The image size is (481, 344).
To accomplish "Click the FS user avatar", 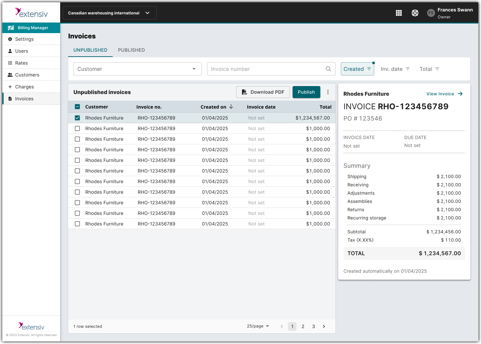I will 431,13.
